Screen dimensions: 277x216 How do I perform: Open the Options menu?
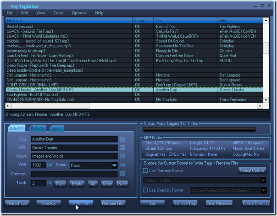click(79, 13)
